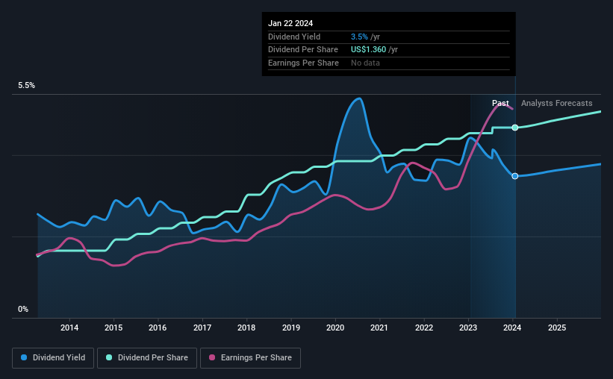Click the 2015 x-axis label
Image resolution: width=613 pixels, height=379 pixels.
pos(113,328)
